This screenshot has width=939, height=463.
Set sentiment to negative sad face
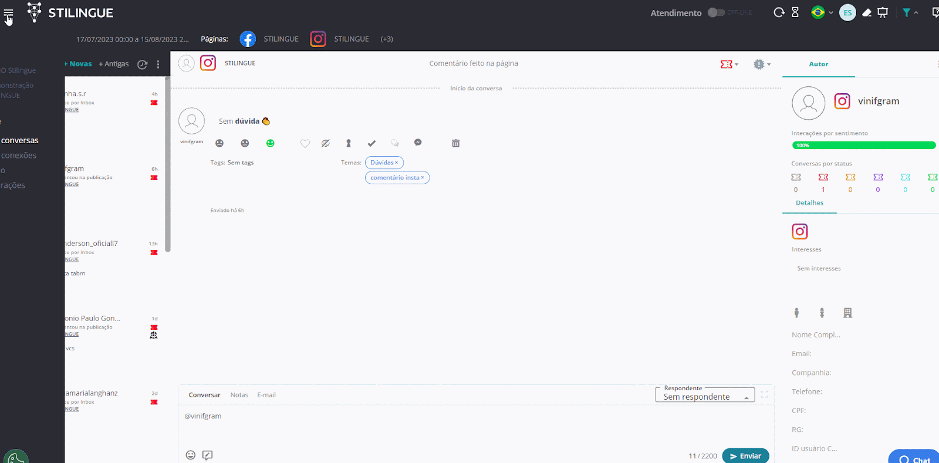click(219, 143)
